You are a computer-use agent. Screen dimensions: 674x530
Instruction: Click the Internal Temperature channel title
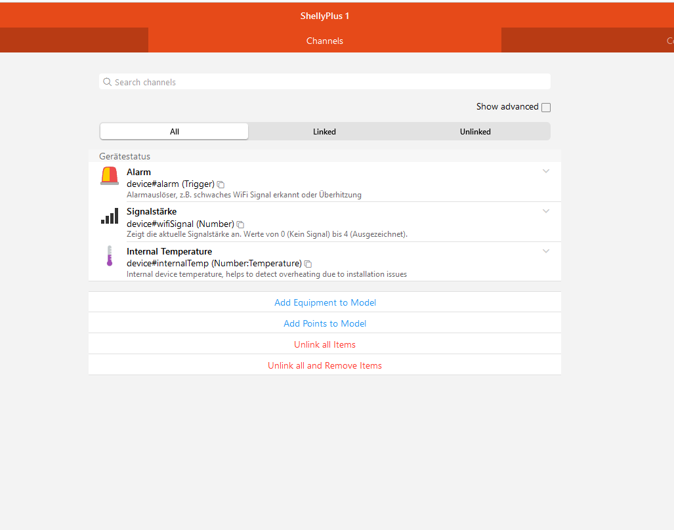[x=169, y=251]
